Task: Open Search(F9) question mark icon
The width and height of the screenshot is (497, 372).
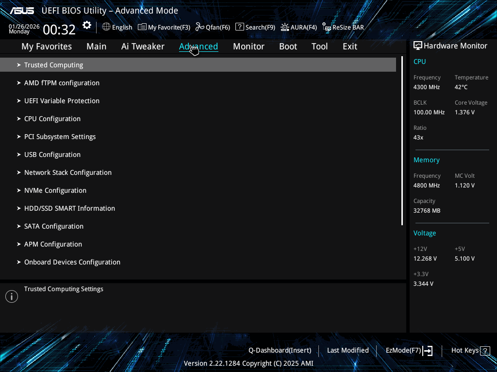Action: click(x=240, y=27)
